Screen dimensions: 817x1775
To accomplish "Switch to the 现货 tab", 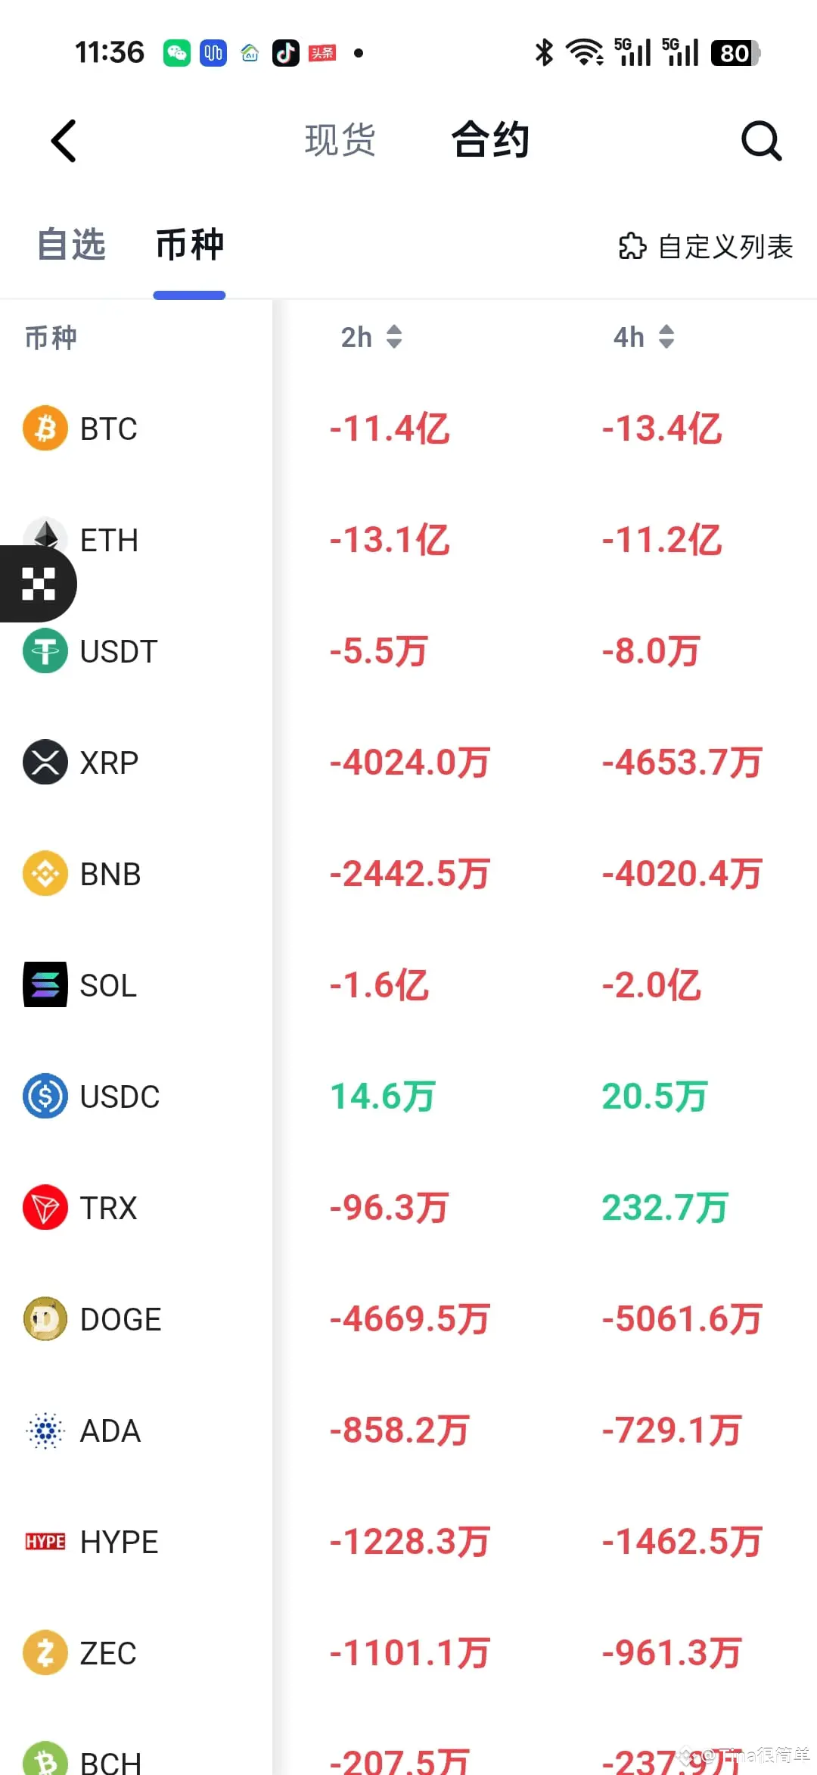I will (x=340, y=141).
